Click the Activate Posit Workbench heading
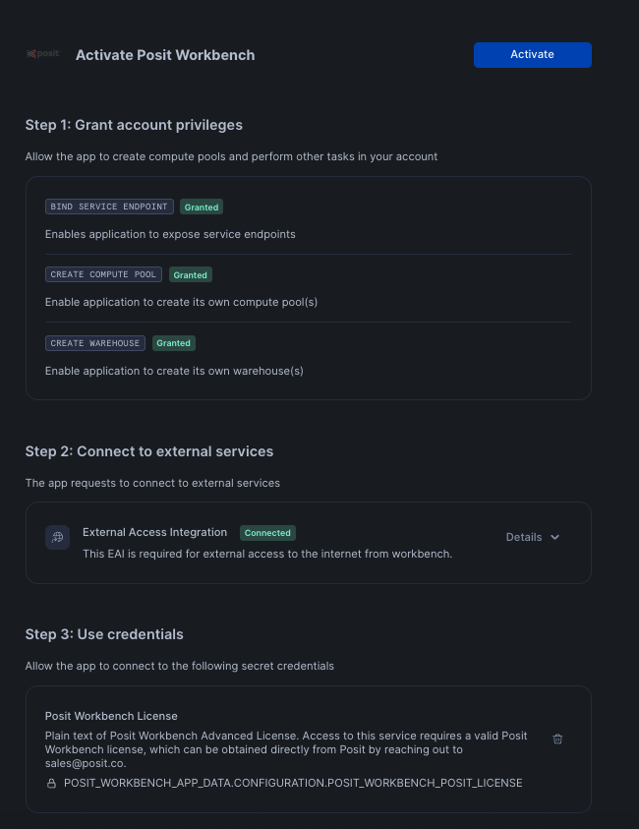639x829 pixels. click(x=165, y=55)
